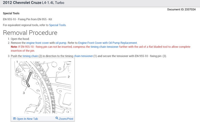
Task: Click the timing chain diagram image
Action: point(43,87)
